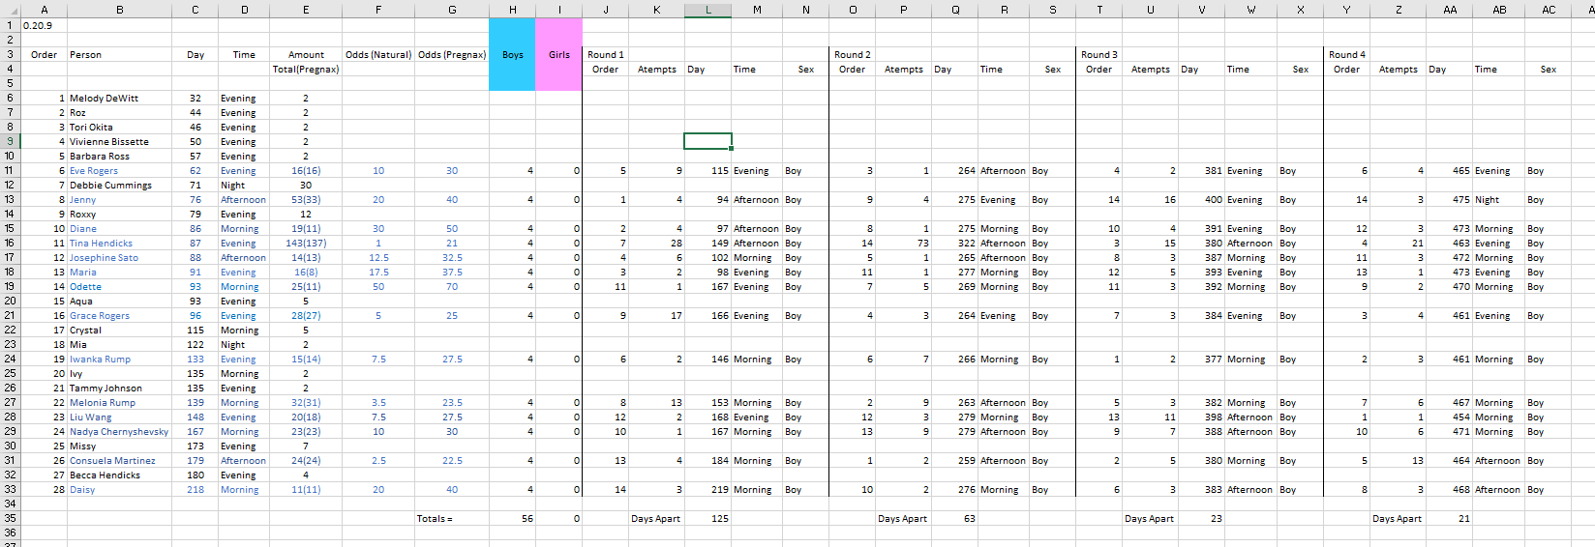Click the Round 4 heading cell
1595x547 pixels.
click(1347, 55)
